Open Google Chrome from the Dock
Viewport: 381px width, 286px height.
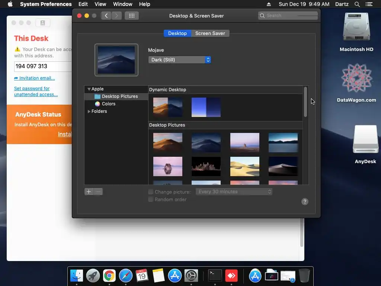(x=109, y=276)
